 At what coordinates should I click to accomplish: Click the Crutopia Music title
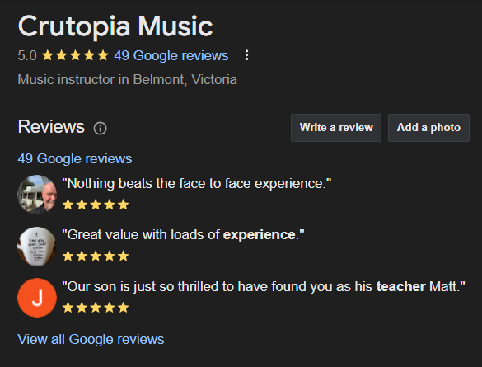point(115,26)
